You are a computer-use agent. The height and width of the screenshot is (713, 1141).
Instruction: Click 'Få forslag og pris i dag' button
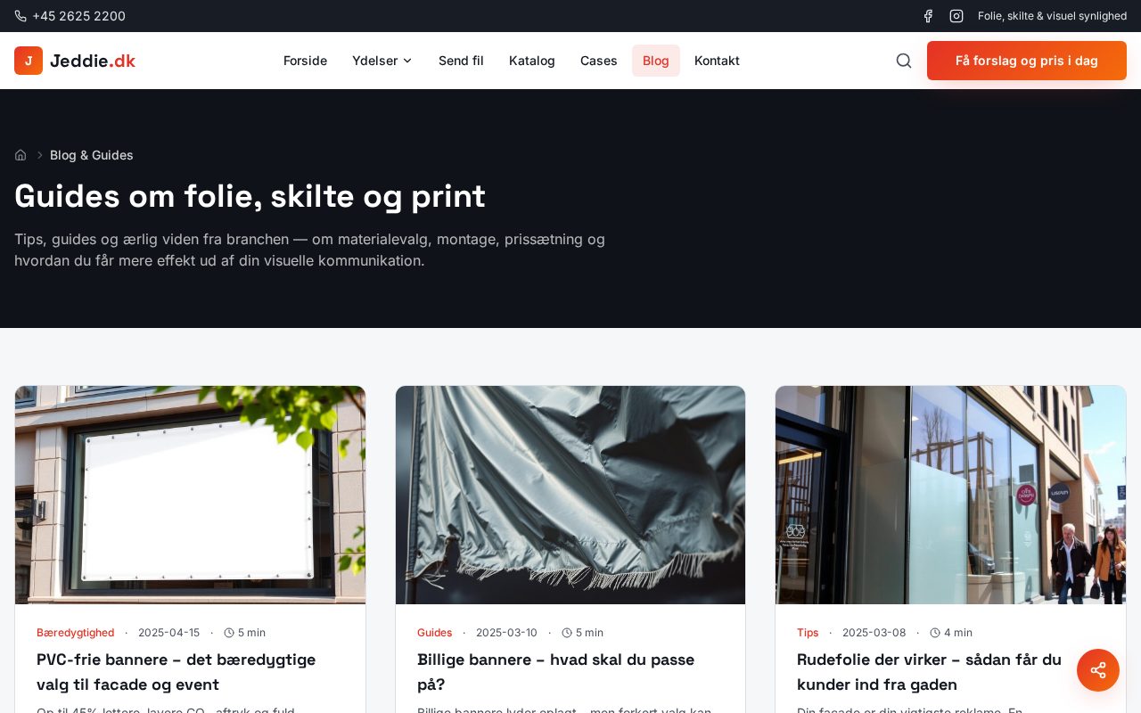tap(1027, 61)
